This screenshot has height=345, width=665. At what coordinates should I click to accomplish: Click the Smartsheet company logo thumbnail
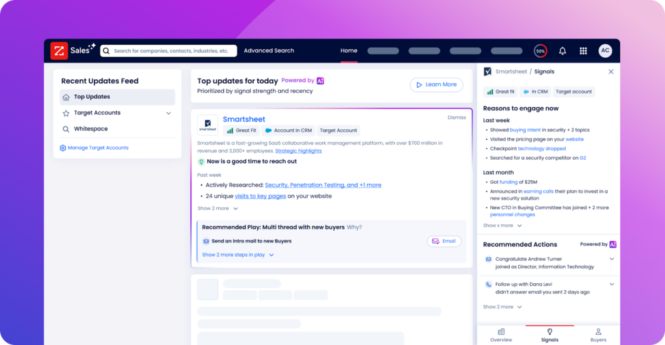click(x=208, y=125)
